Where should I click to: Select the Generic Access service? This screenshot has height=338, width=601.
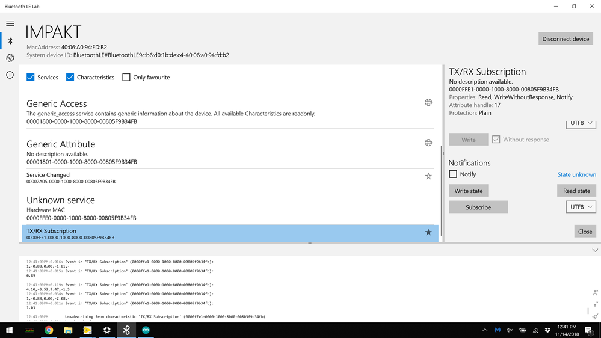pos(230,112)
